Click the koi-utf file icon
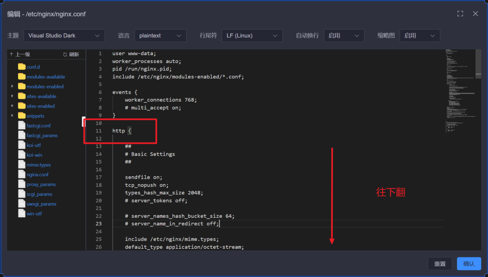488x277 pixels. coord(22,145)
